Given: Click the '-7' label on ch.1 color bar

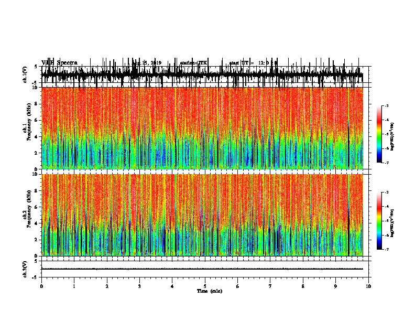Looking at the screenshot, I should (386, 163).
